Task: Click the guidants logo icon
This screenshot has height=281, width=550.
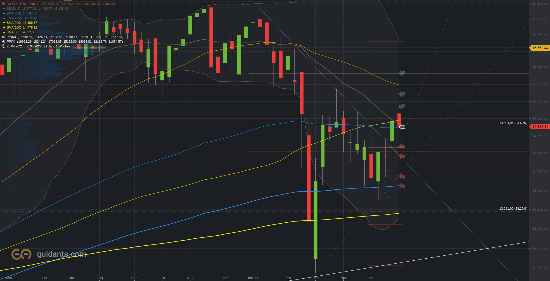Action: coord(21,254)
